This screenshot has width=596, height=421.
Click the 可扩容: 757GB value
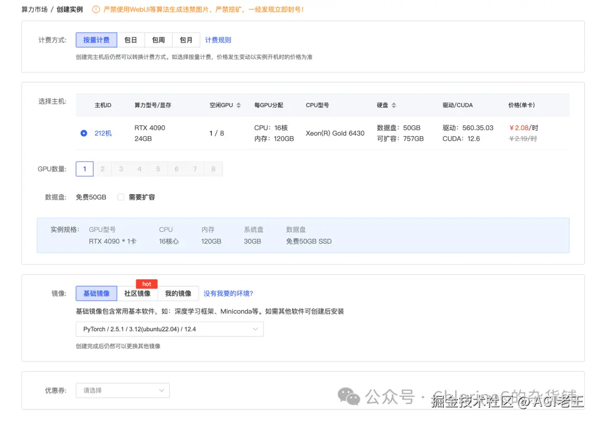(400, 138)
